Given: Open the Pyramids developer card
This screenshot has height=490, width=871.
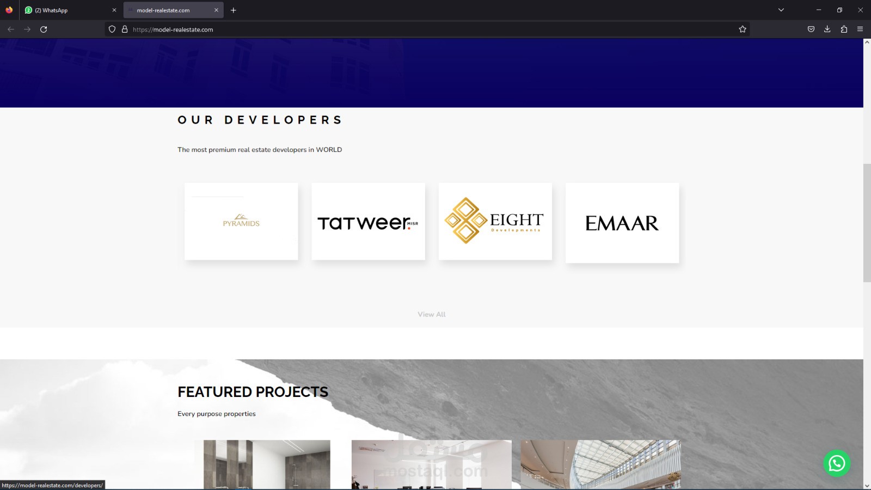Looking at the screenshot, I should 241,222.
